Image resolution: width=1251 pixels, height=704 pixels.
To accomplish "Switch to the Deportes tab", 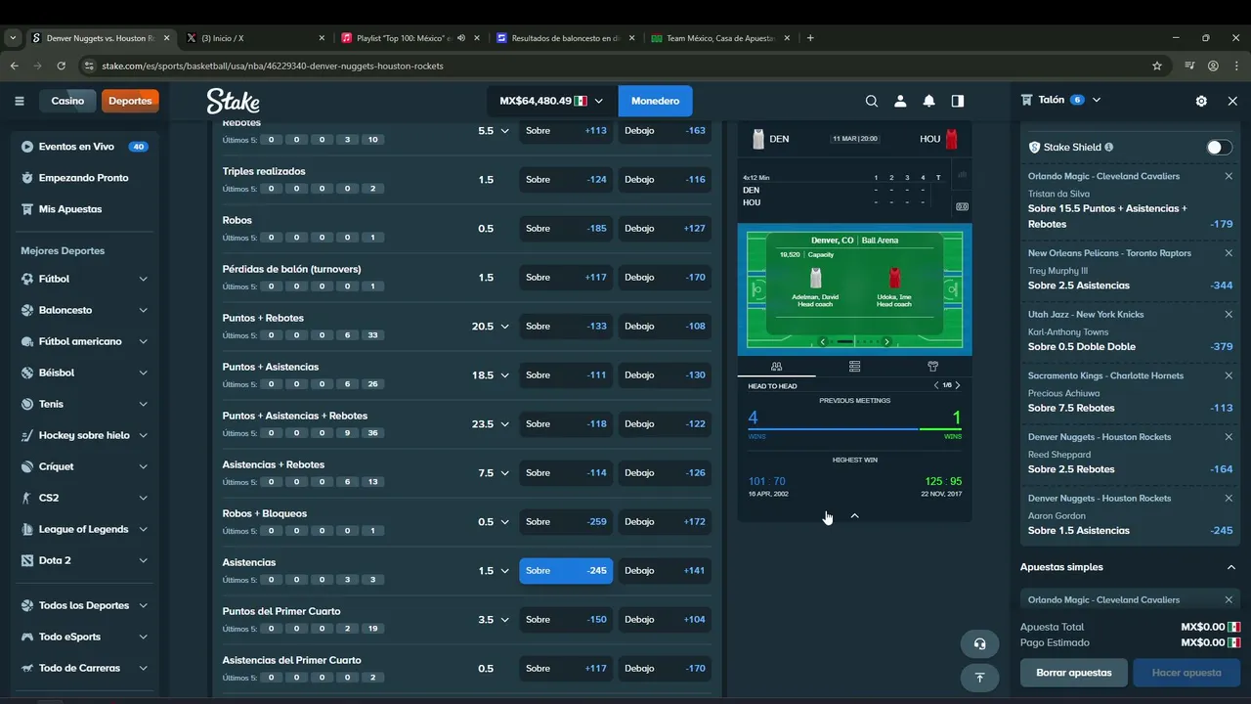I will [x=130, y=101].
